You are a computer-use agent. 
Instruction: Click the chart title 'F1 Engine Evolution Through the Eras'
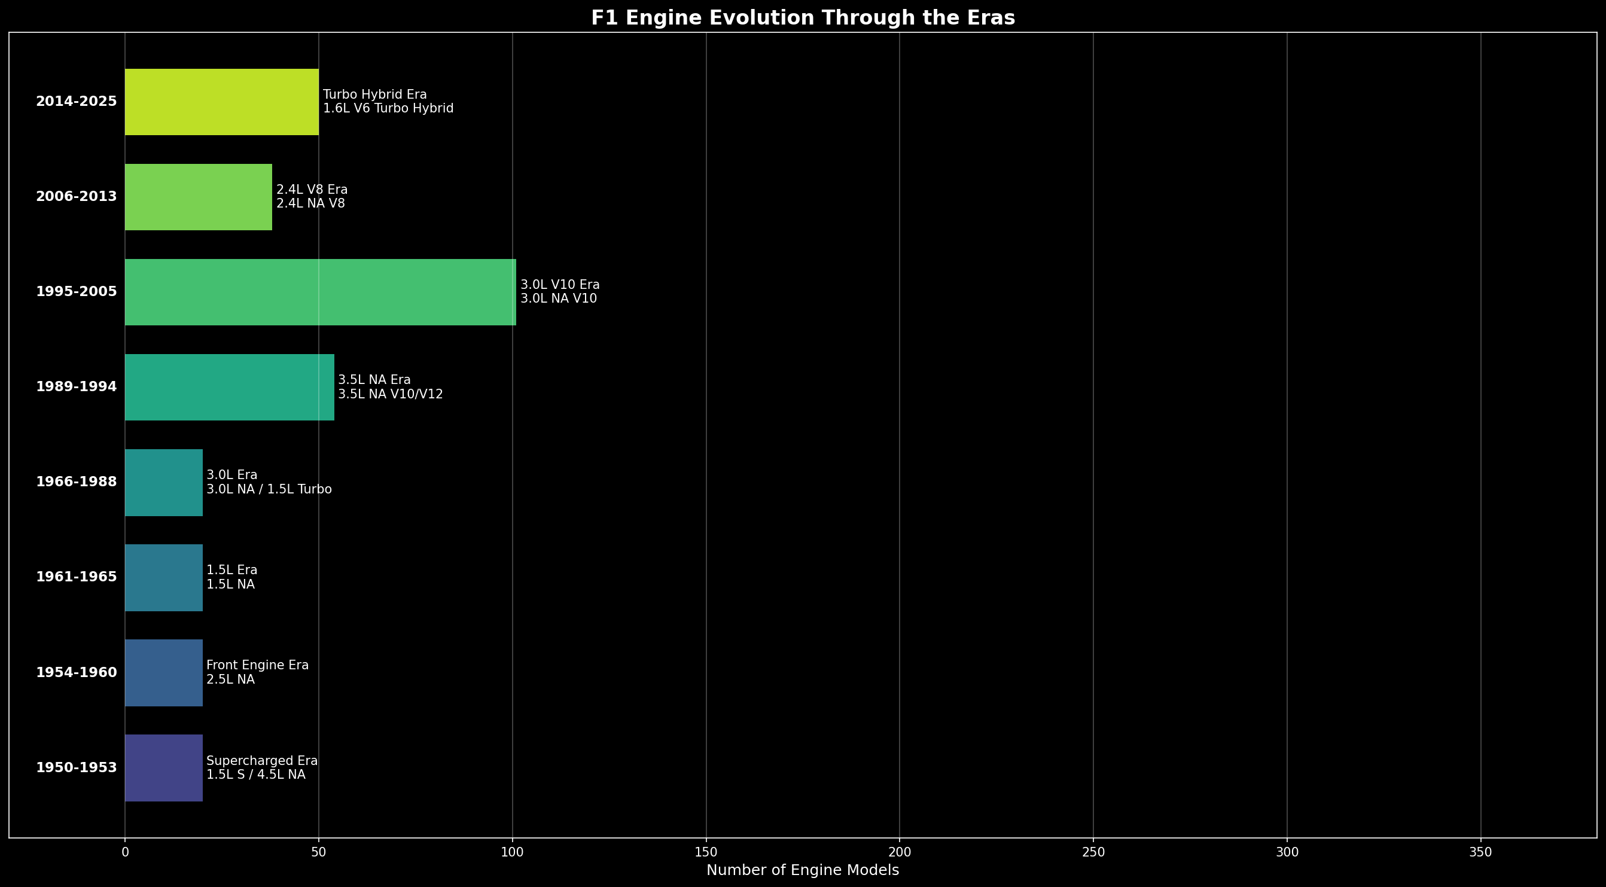tap(803, 17)
